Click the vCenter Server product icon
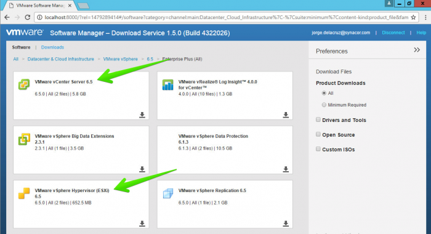Image resolution: width=431 pixels, height=234 pixels. click(24, 84)
